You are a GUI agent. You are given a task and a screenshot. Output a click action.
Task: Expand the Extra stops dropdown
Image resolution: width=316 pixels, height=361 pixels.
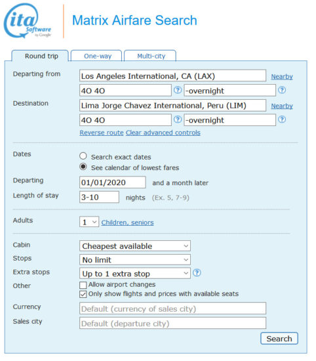point(135,273)
